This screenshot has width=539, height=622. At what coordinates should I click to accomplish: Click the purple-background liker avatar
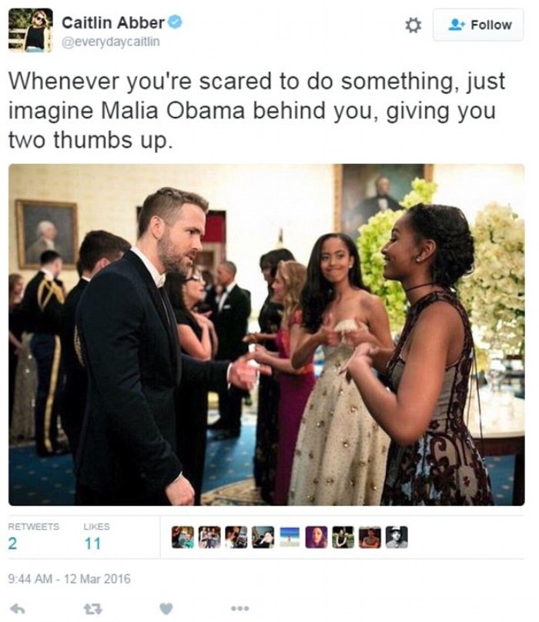coord(316,537)
